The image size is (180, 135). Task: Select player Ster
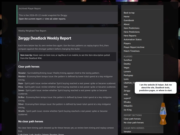click(126, 87)
